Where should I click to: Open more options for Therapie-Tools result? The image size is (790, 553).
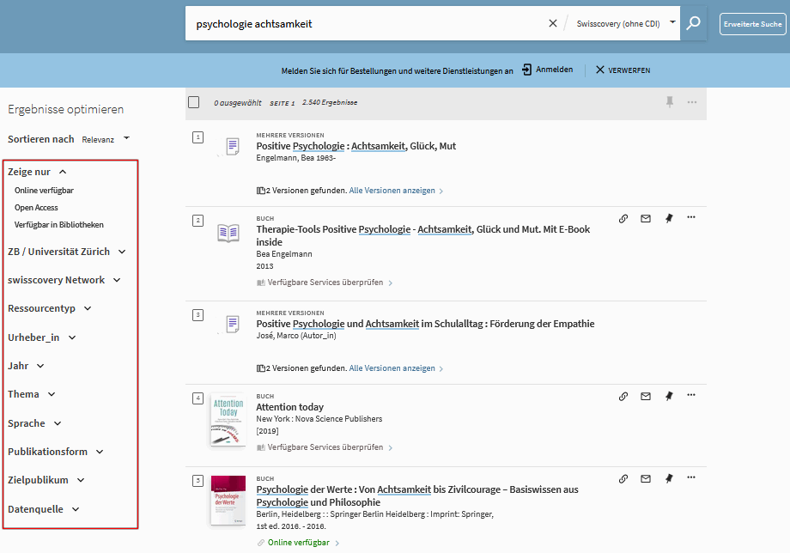point(691,218)
